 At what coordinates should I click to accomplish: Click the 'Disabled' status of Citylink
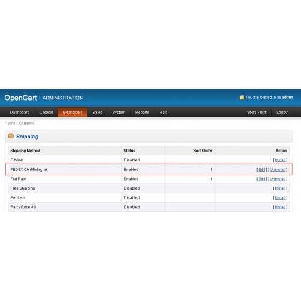(132, 160)
